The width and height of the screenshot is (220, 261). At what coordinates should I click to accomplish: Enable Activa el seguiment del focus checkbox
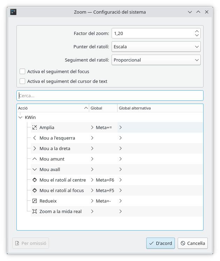click(22, 71)
